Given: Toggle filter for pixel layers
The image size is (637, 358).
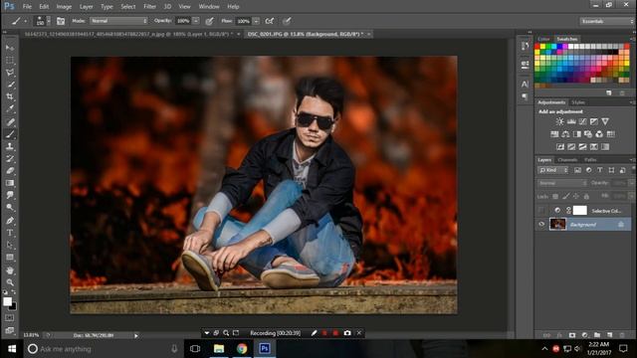Looking at the screenshot, I should point(577,170).
